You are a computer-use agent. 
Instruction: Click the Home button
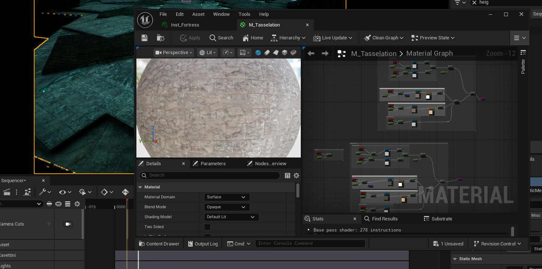click(x=253, y=38)
